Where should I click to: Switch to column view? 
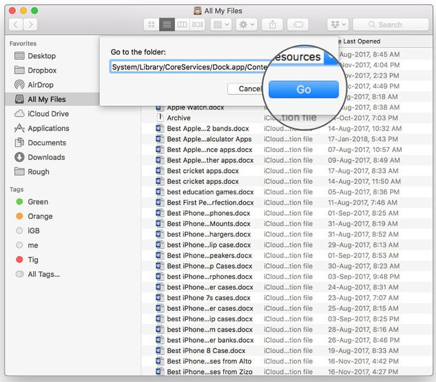pyautogui.click(x=182, y=25)
